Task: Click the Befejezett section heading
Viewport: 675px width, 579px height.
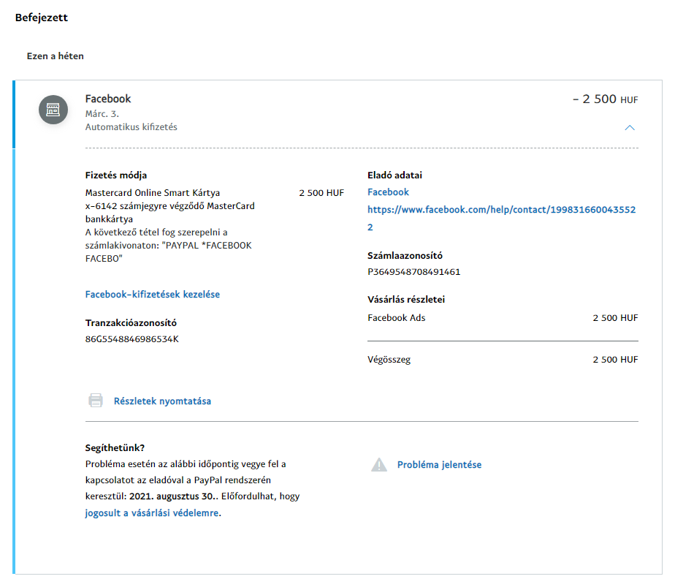Action: pyautogui.click(x=42, y=18)
